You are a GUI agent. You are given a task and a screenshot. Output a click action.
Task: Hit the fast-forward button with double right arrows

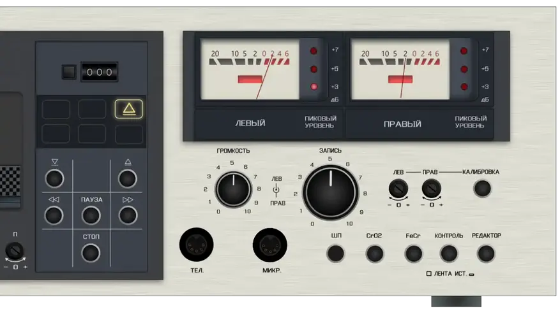(x=128, y=216)
